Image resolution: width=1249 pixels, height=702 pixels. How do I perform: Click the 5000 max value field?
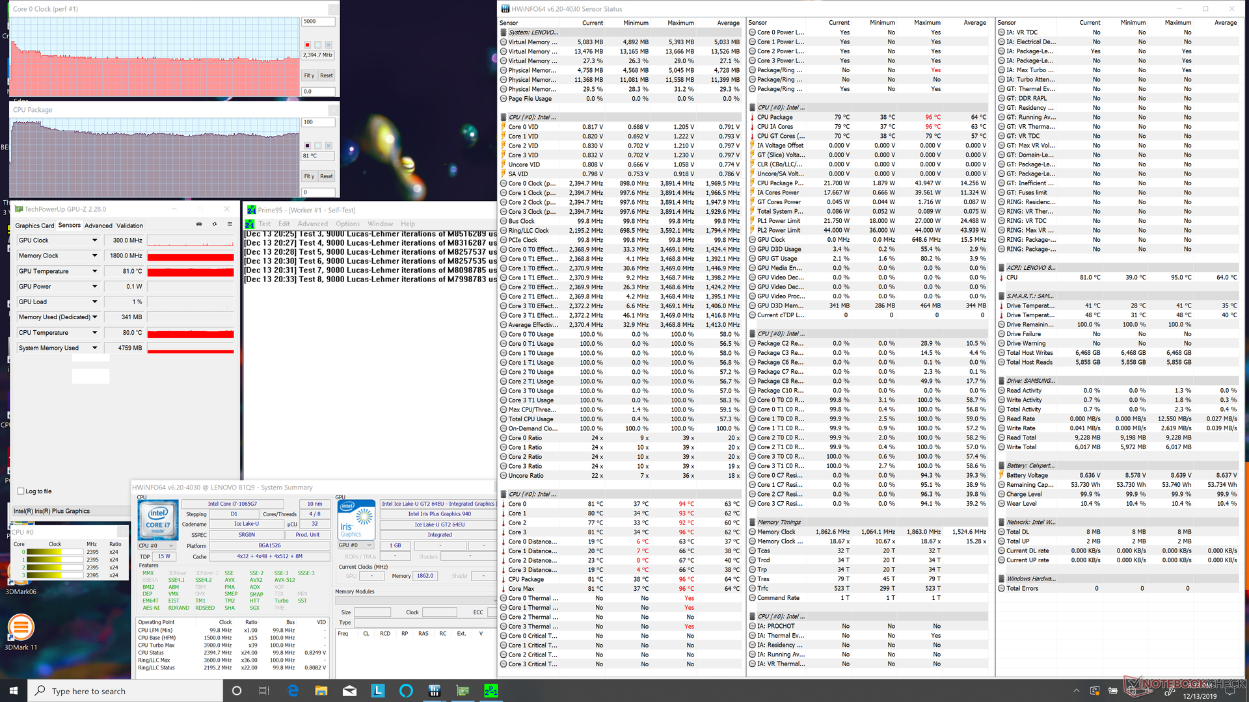point(318,21)
